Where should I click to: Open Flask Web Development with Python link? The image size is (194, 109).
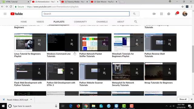click(28, 84)
